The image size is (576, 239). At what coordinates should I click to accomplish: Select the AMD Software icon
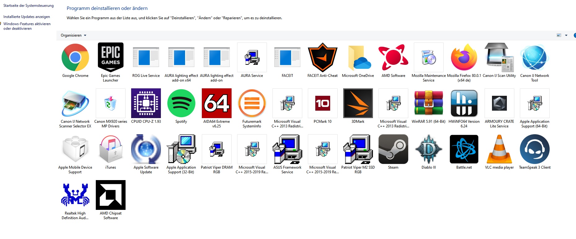393,57
